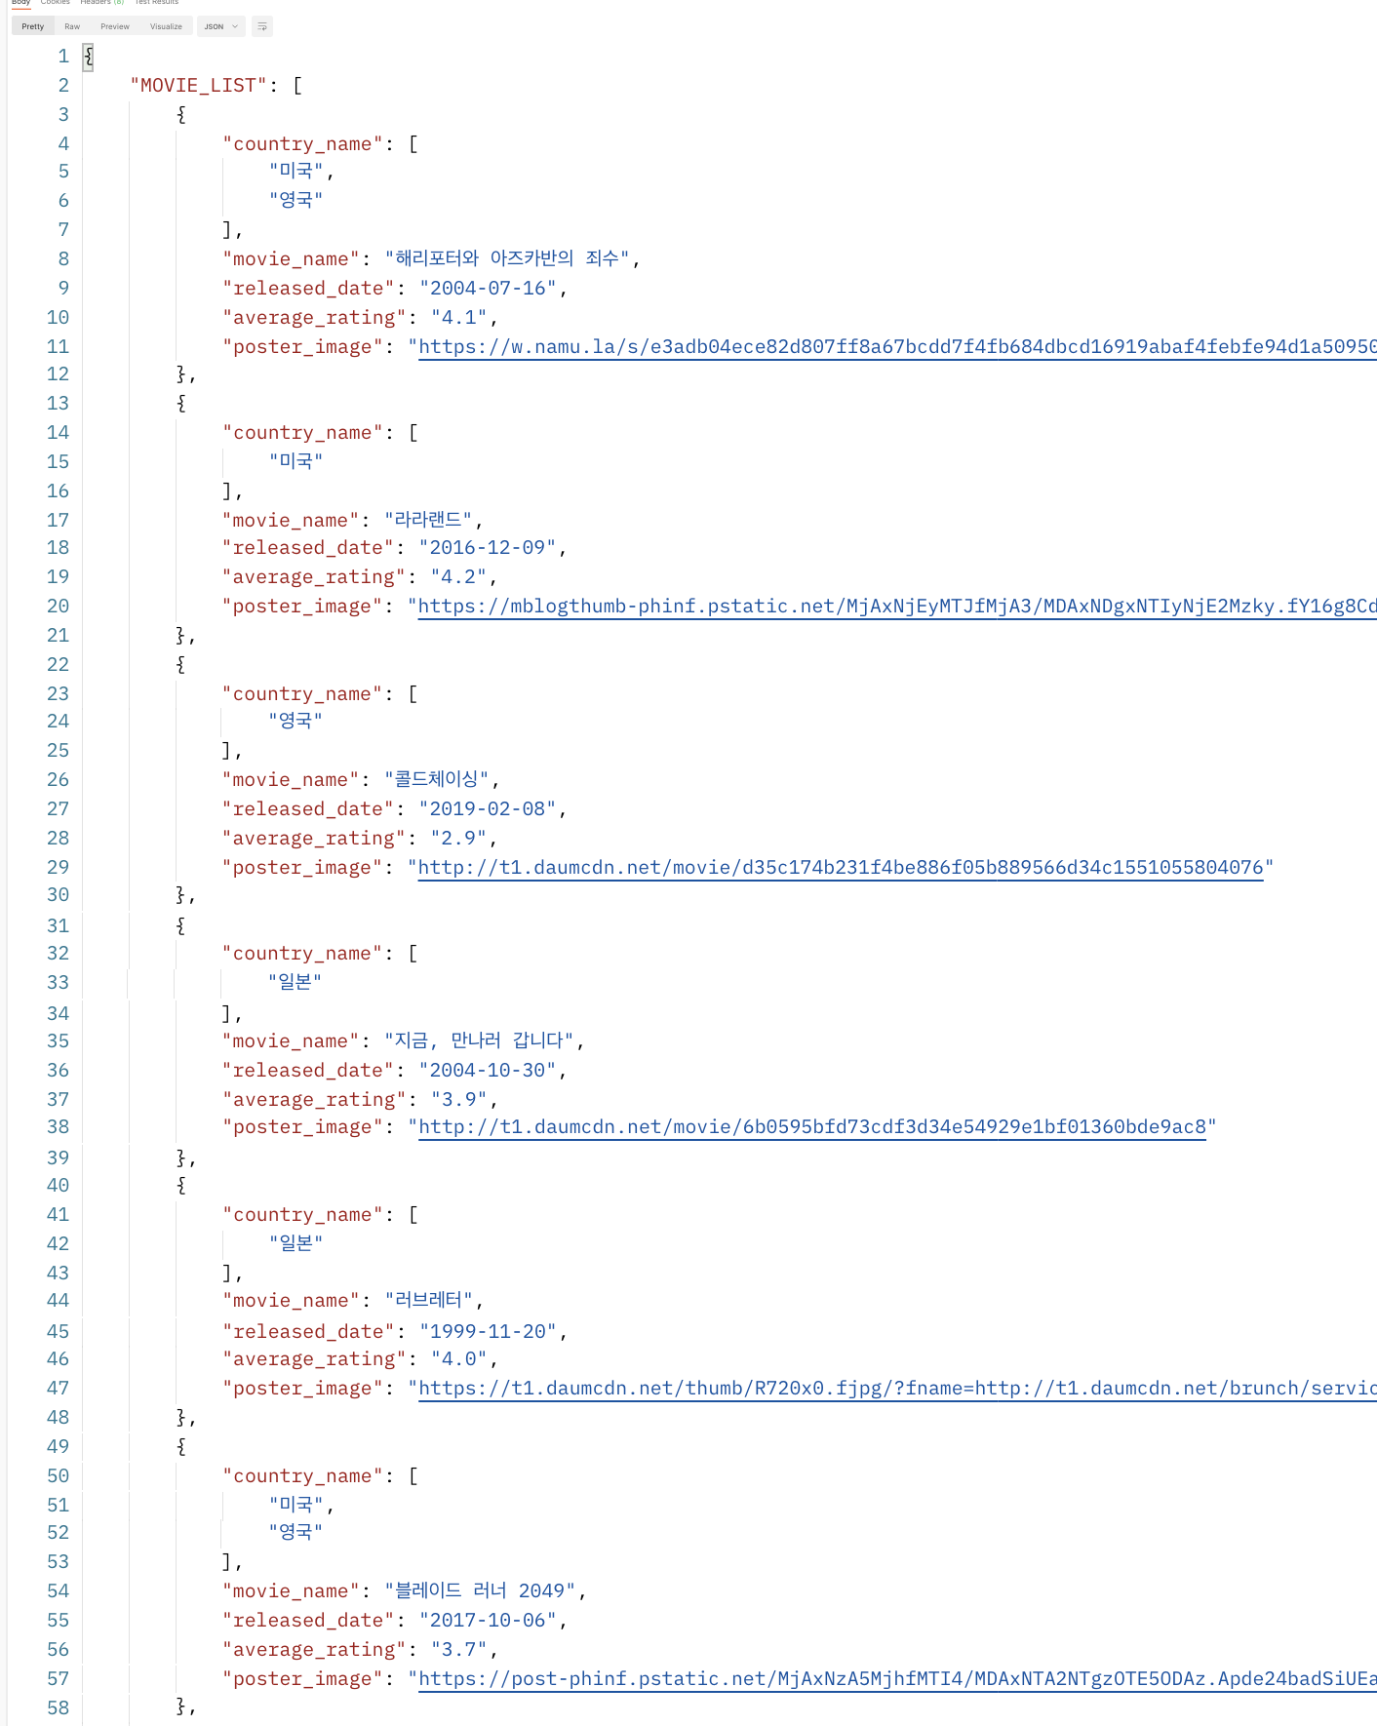
Task: Open the w.namu.la poster image link
Action: [x=897, y=347]
